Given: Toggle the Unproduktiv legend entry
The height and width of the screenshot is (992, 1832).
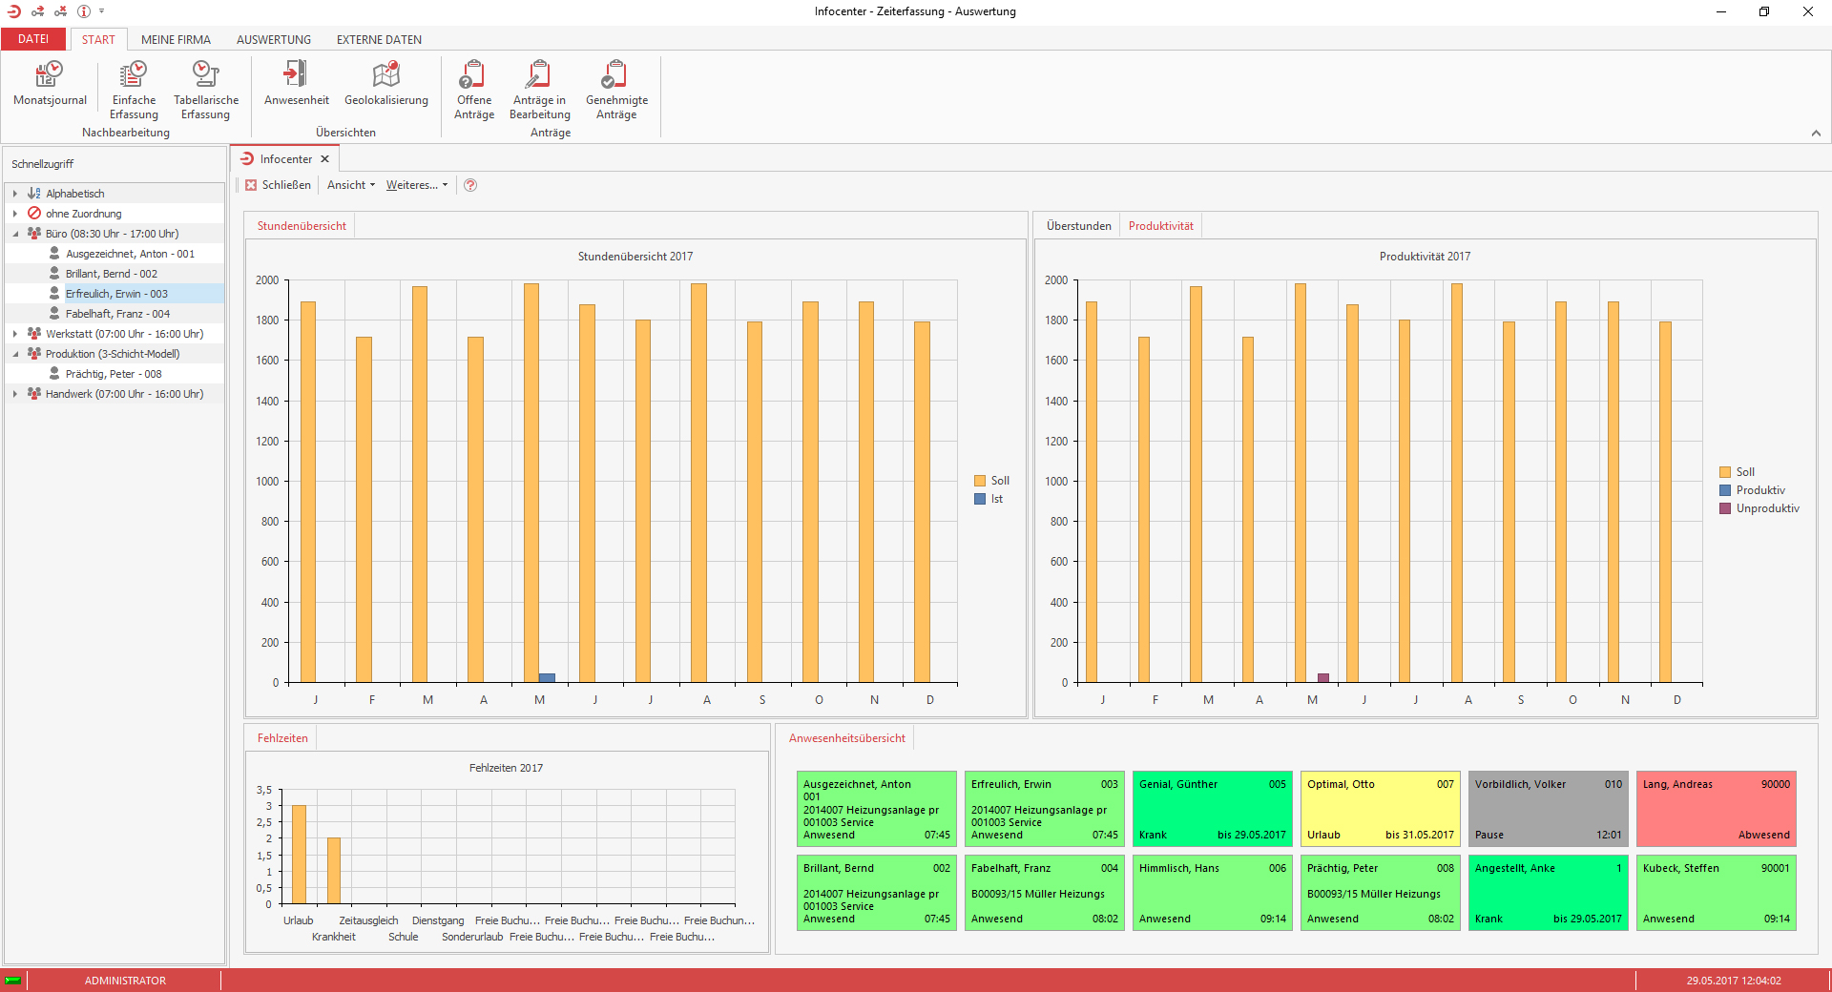Looking at the screenshot, I should 1759,508.
